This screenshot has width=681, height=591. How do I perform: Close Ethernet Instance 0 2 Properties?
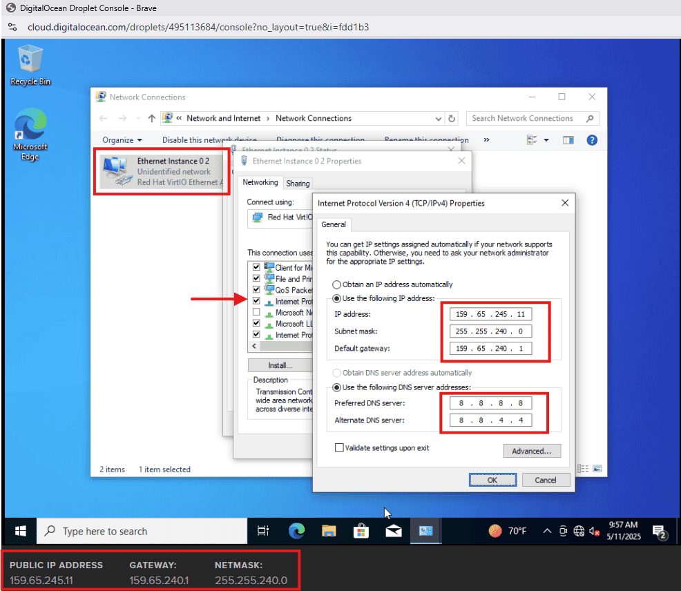pos(461,161)
